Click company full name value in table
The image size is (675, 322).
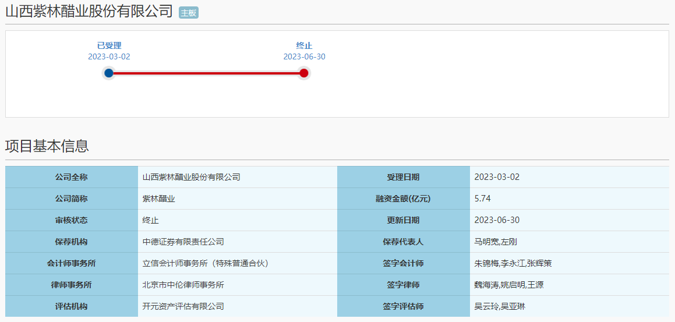click(x=191, y=178)
